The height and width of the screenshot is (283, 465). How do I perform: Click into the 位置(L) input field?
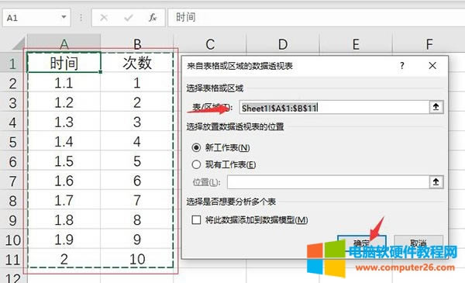(329, 182)
